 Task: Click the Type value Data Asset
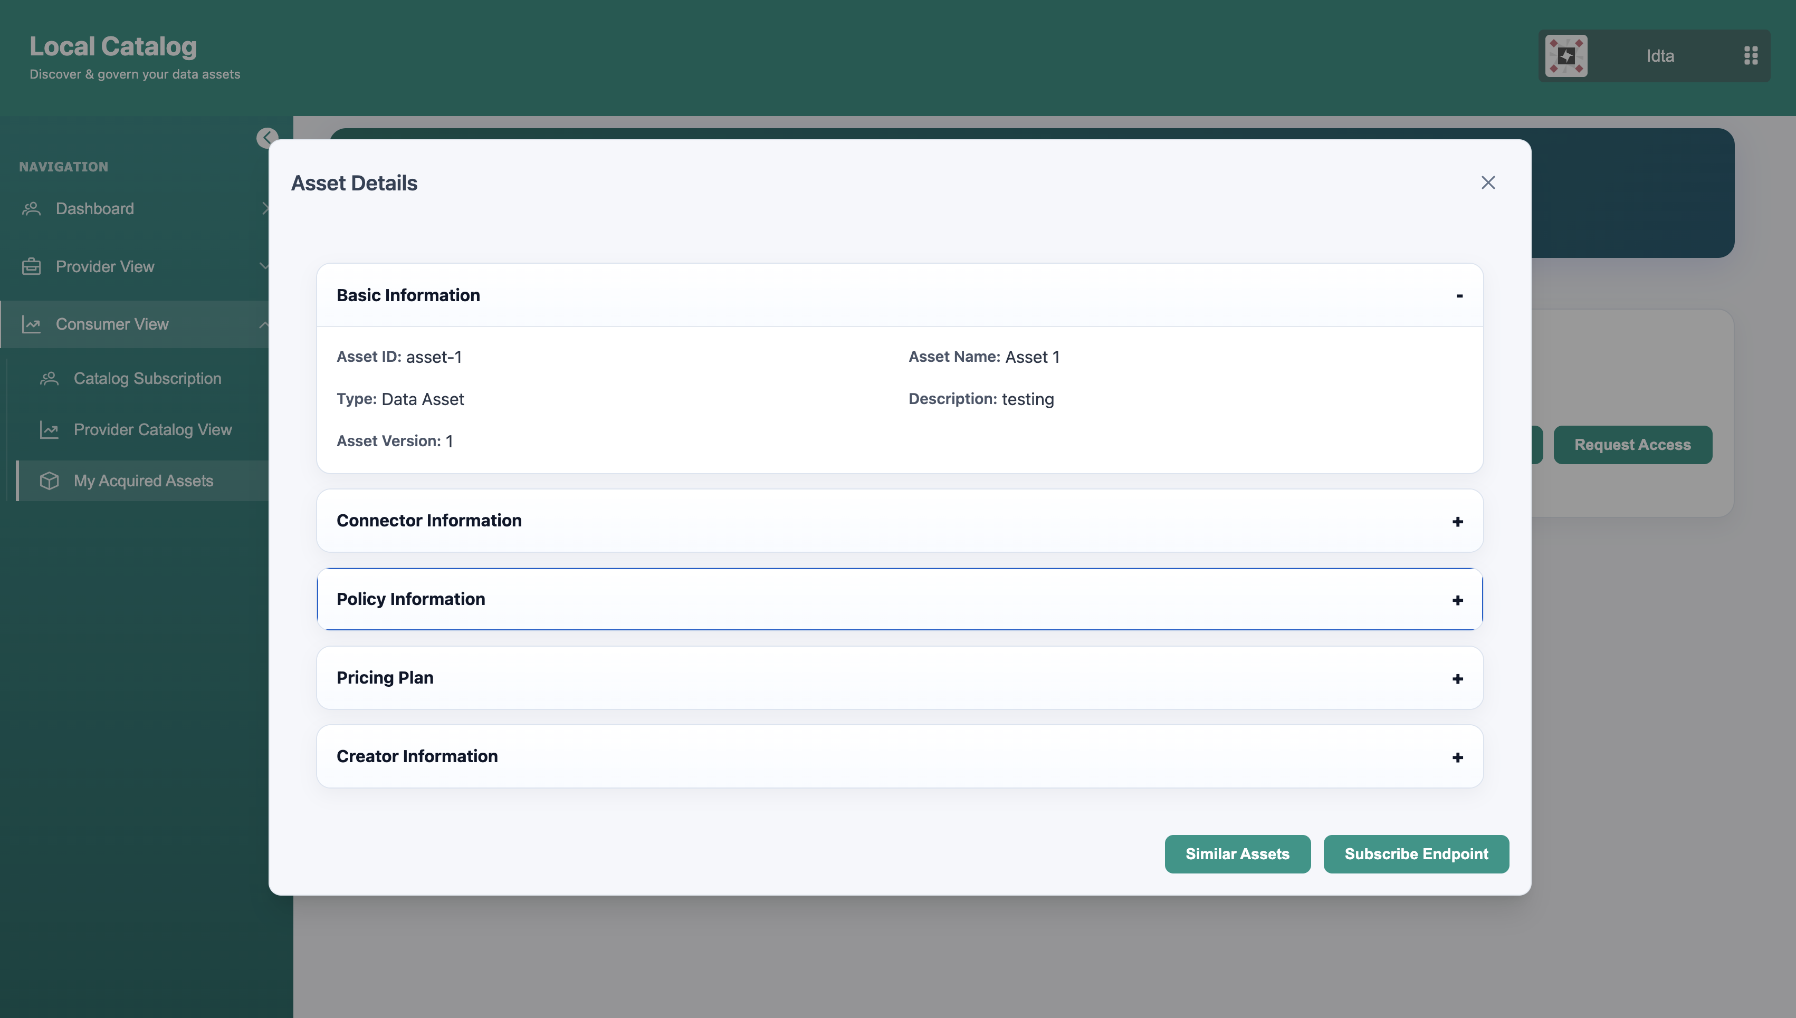click(423, 399)
